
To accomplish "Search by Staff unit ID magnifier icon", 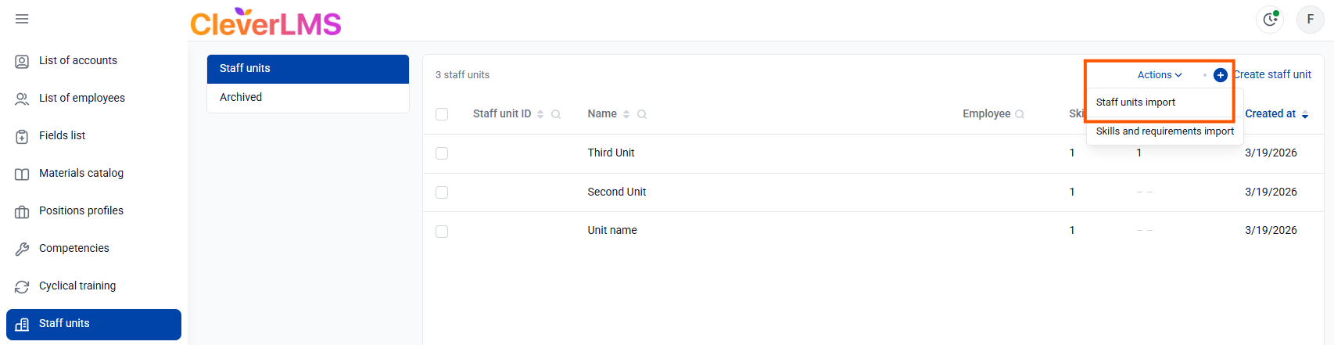I will pos(556,114).
